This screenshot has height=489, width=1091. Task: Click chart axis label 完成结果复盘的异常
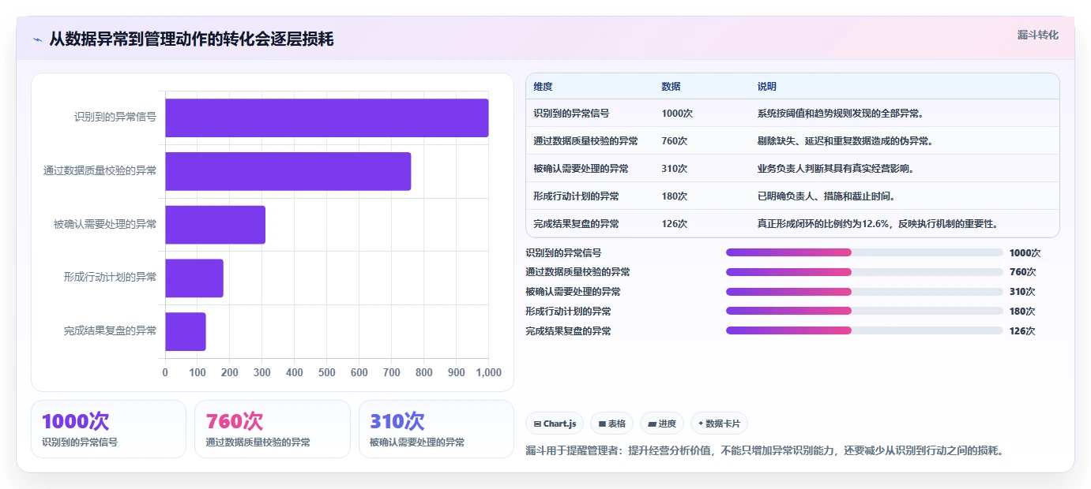[x=111, y=331]
